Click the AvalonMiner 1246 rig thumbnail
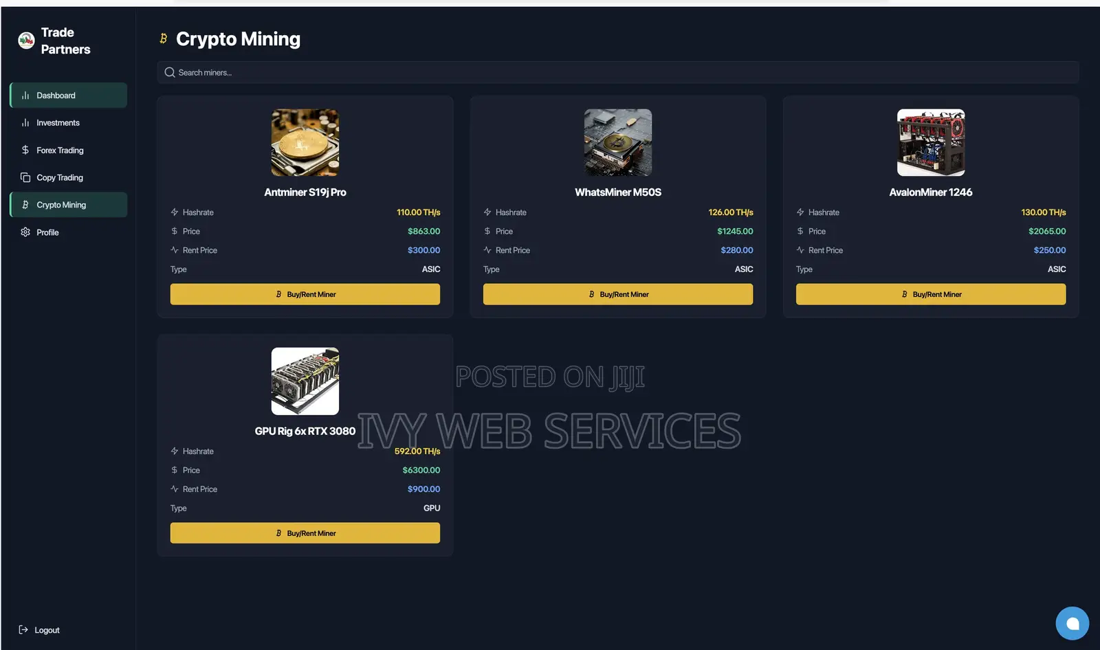Image resolution: width=1100 pixels, height=650 pixels. click(931, 142)
